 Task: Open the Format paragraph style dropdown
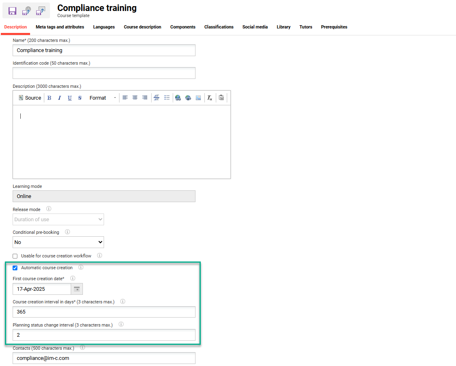tap(99, 98)
